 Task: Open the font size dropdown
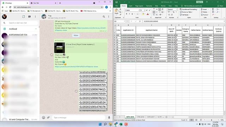(x=144, y=10)
